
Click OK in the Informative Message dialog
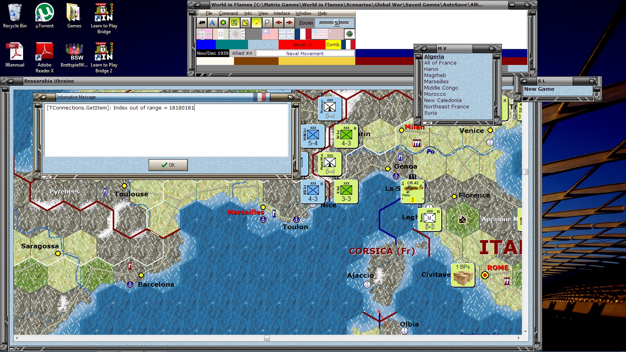(168, 165)
